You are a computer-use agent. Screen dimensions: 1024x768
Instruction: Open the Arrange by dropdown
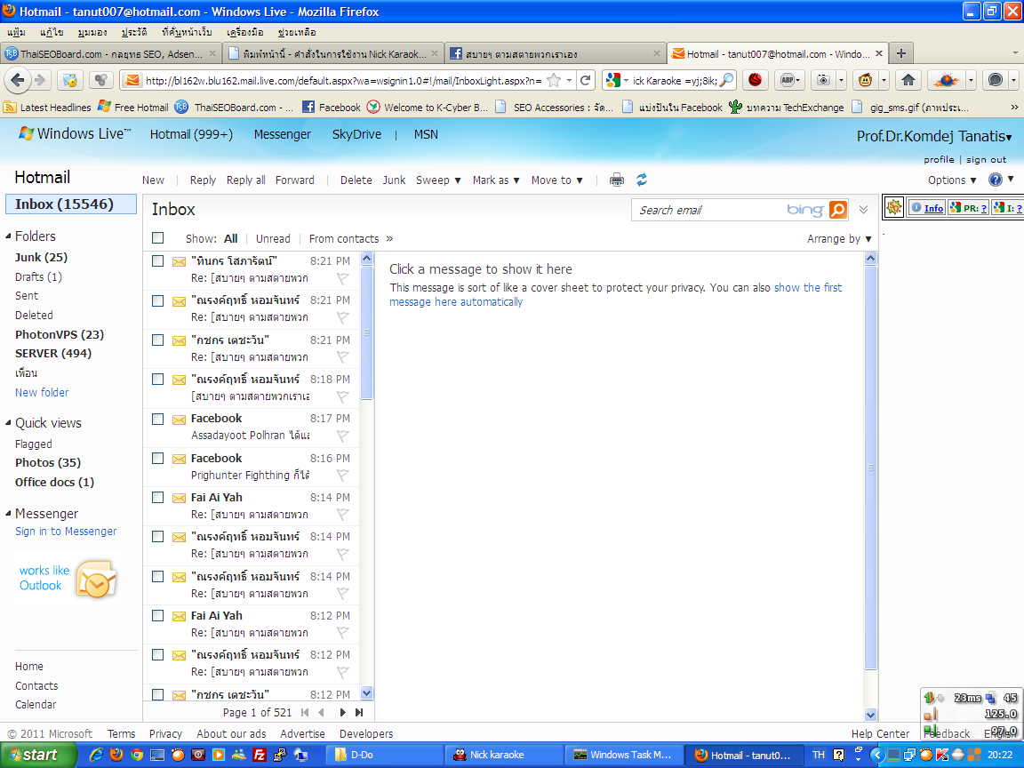(x=839, y=239)
